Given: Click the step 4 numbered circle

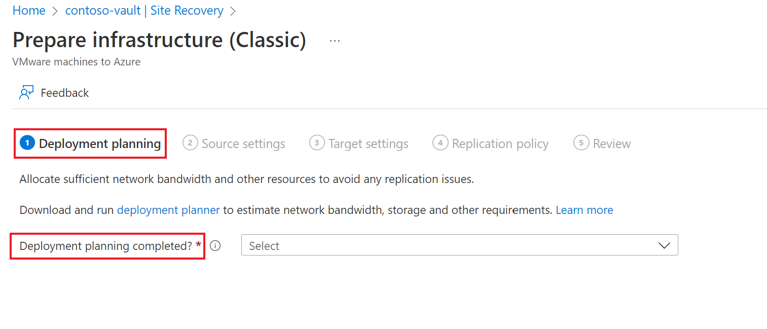Looking at the screenshot, I should pyautogui.click(x=440, y=143).
